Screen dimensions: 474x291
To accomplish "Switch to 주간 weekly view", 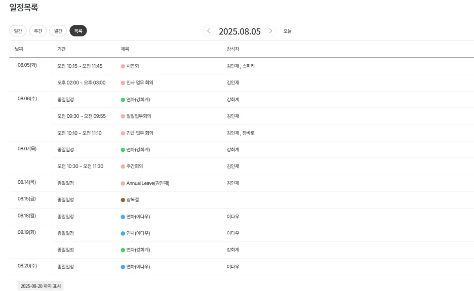I will click(x=38, y=31).
